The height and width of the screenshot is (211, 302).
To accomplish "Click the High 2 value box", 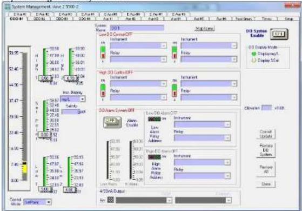I will click(x=70, y=78).
